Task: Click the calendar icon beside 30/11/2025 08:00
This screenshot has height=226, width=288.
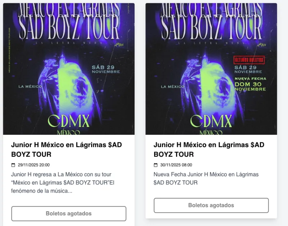Action: coord(156,165)
